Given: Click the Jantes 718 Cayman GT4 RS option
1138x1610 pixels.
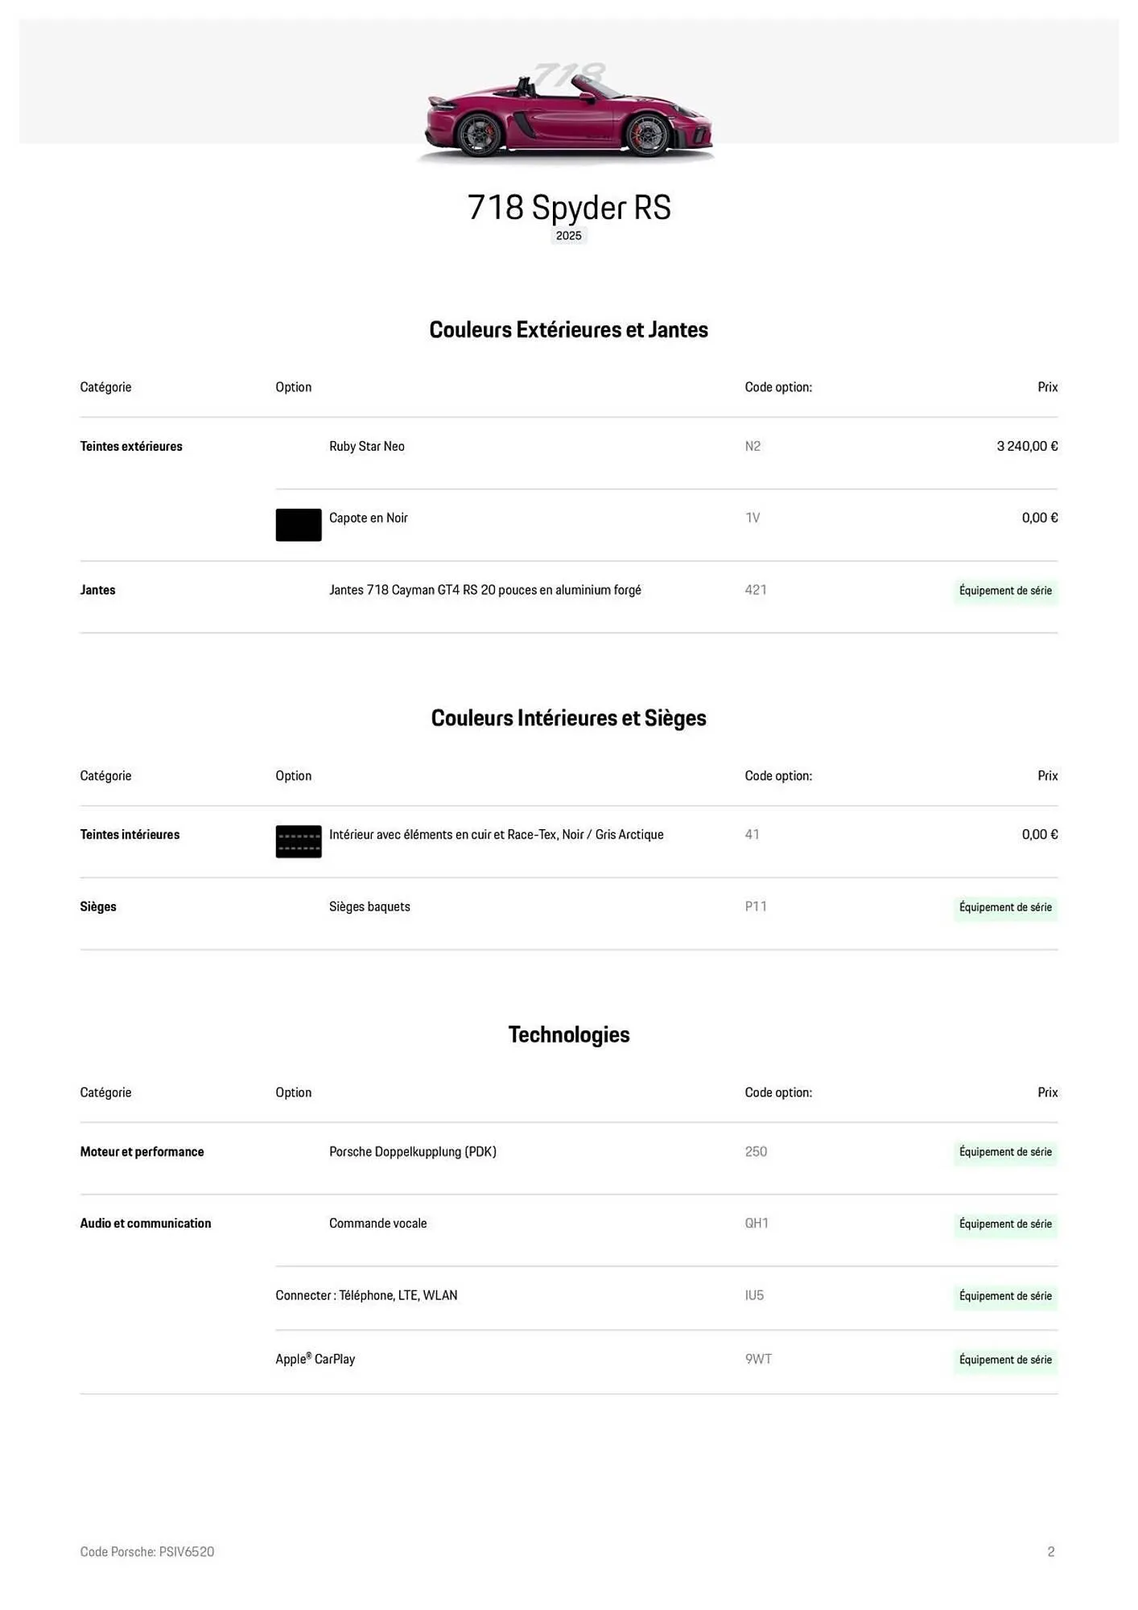Looking at the screenshot, I should pyautogui.click(x=485, y=590).
